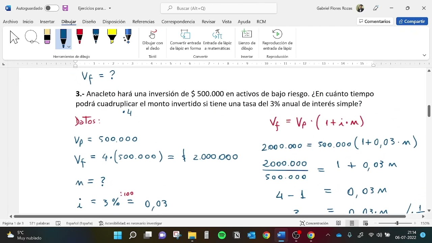Click the Compartir button
432x243 pixels.
pos(412,21)
